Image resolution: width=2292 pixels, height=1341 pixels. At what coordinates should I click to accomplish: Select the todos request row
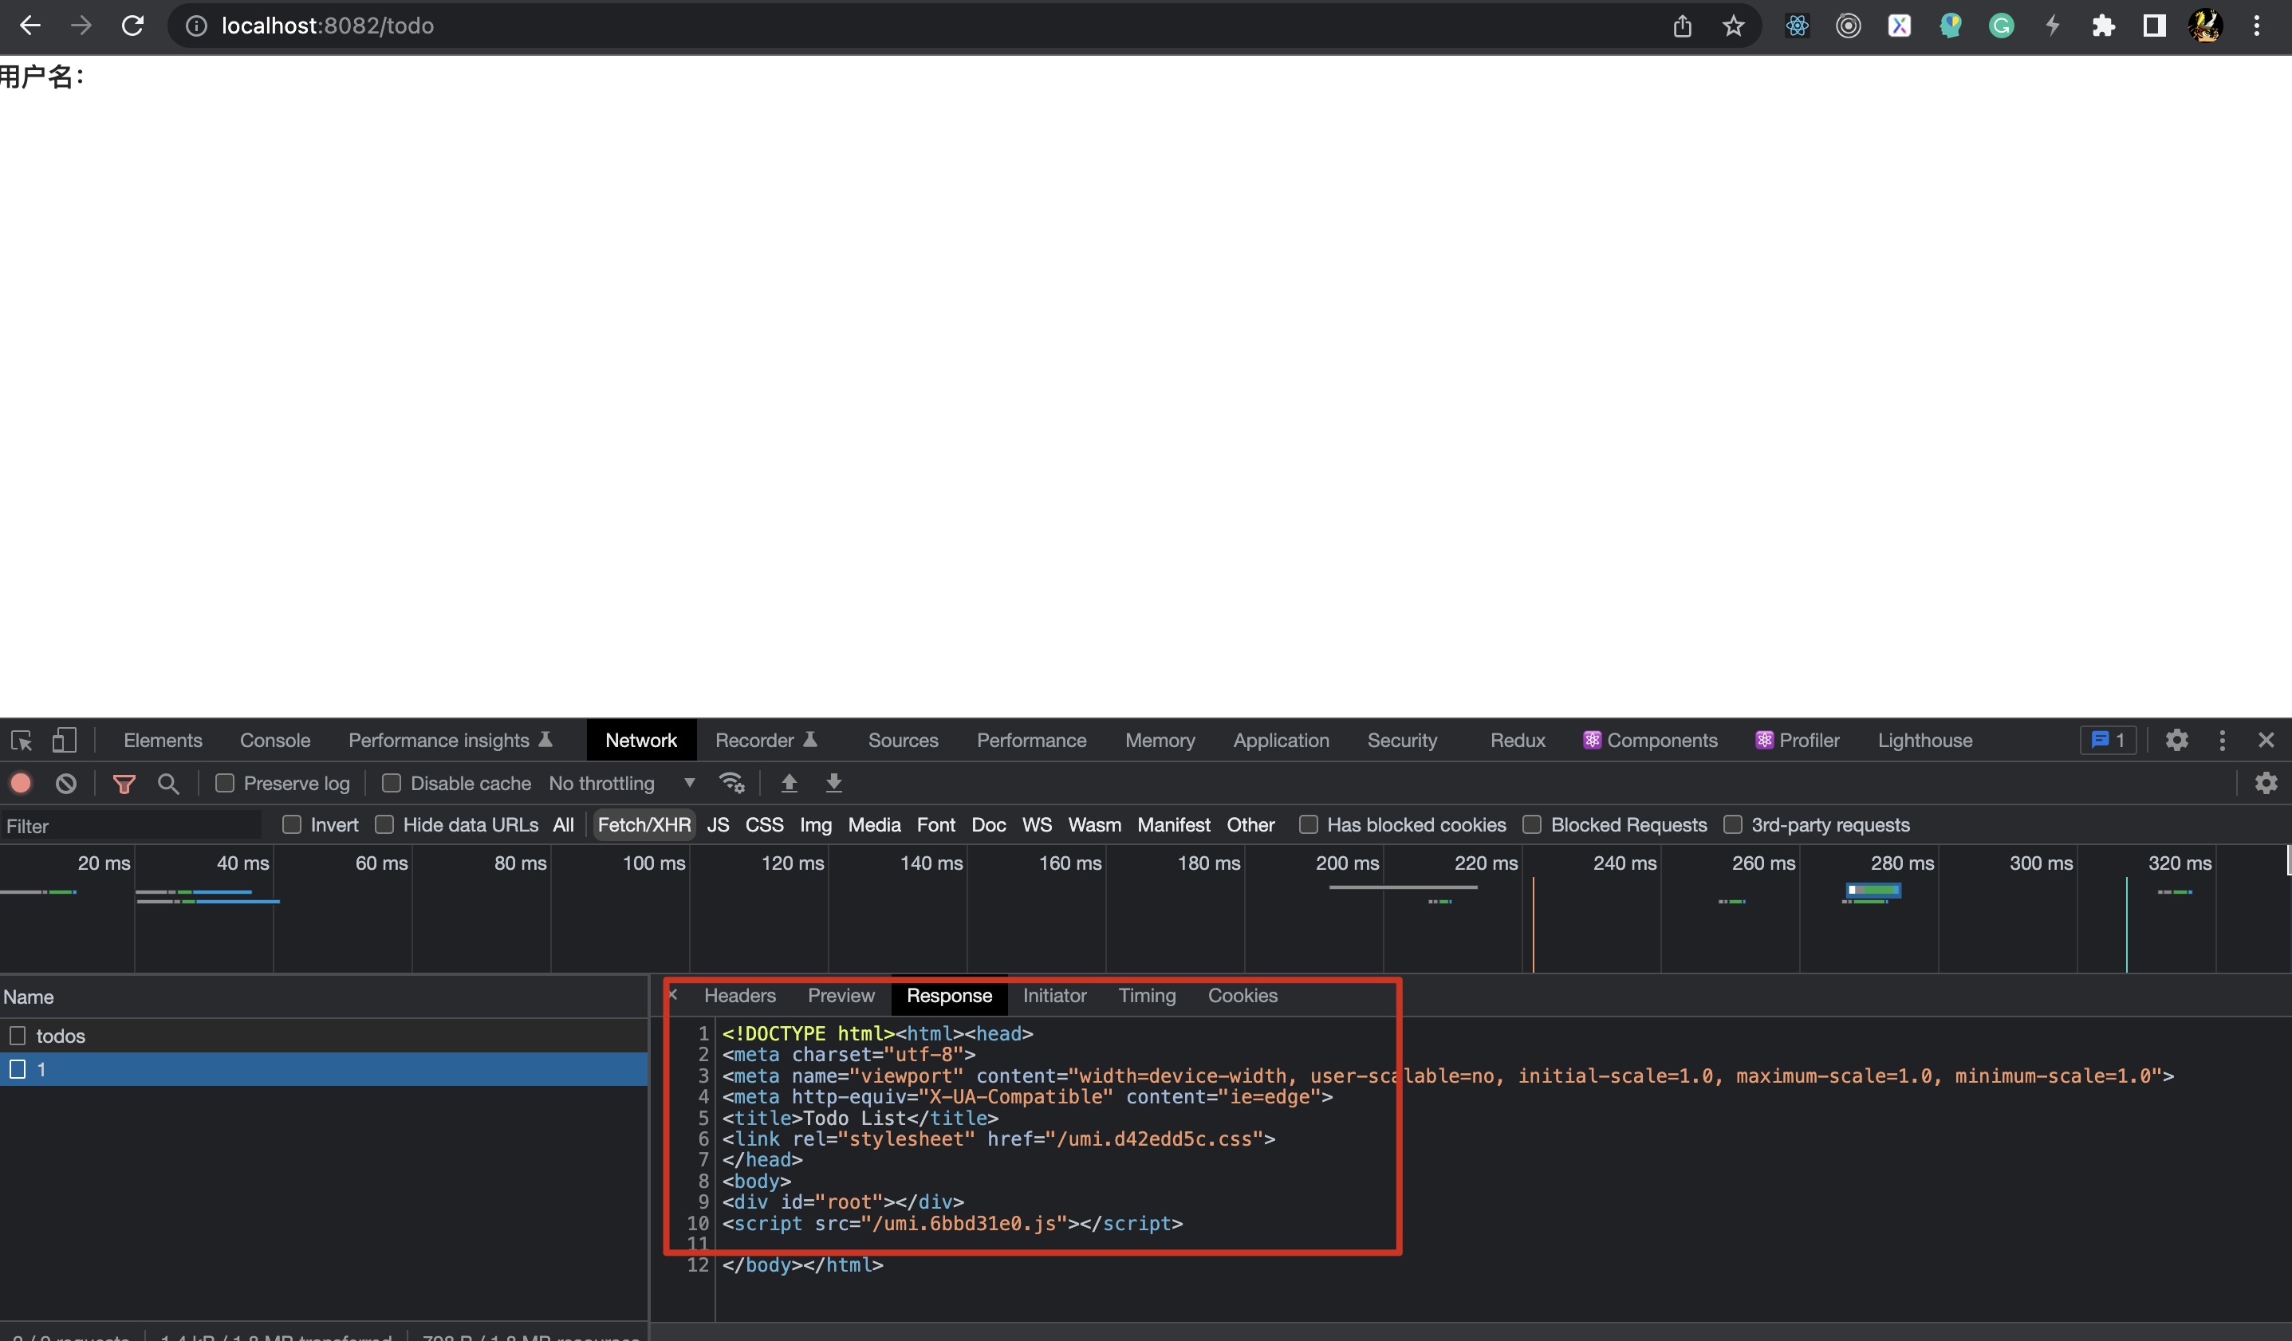point(61,1036)
